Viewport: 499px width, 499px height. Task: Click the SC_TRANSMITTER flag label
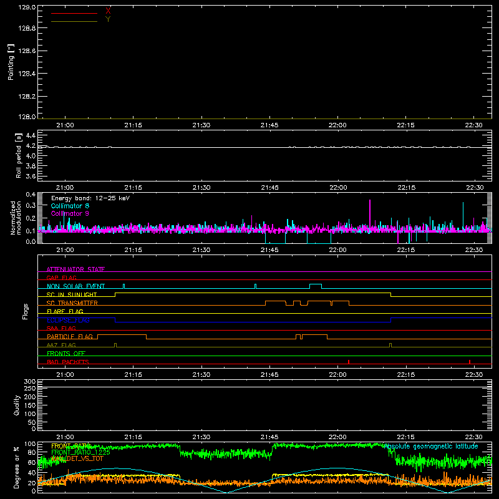coord(72,303)
